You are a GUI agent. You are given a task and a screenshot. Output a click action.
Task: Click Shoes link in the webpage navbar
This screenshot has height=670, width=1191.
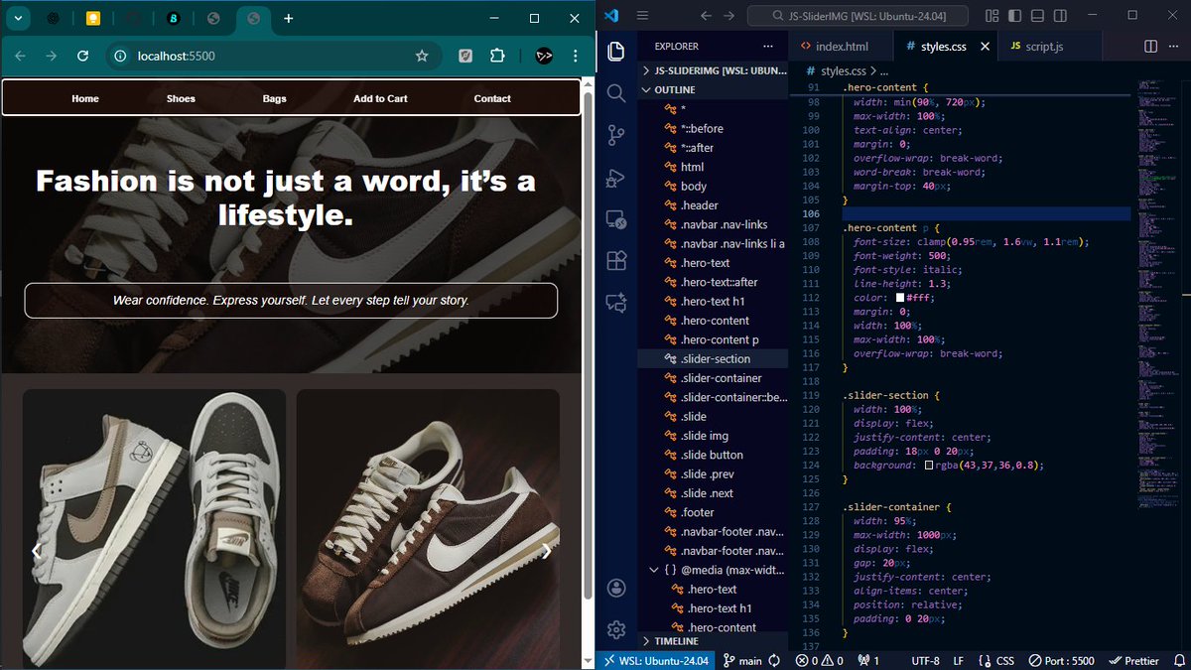pos(181,98)
